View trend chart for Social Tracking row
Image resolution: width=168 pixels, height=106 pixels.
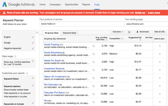pos(94,46)
